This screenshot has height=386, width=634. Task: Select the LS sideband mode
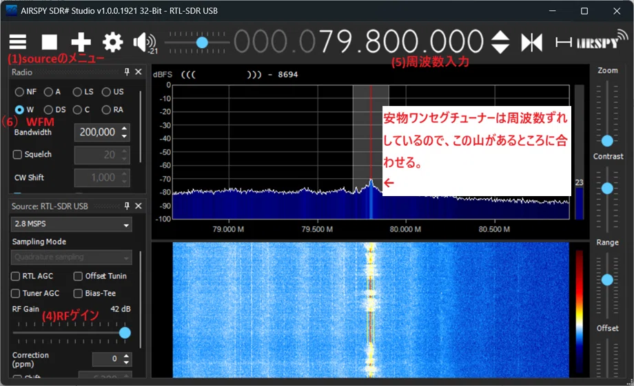coord(77,92)
